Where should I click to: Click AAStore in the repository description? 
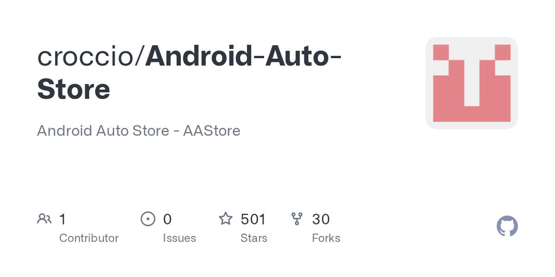pyautogui.click(x=212, y=131)
